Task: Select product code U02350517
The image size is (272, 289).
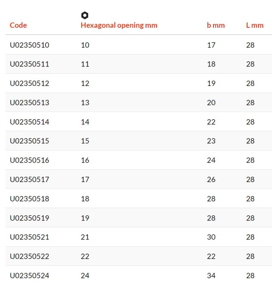Action: [x=30, y=180]
